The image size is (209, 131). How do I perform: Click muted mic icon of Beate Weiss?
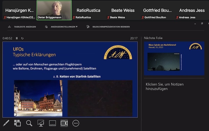pos(108,17)
